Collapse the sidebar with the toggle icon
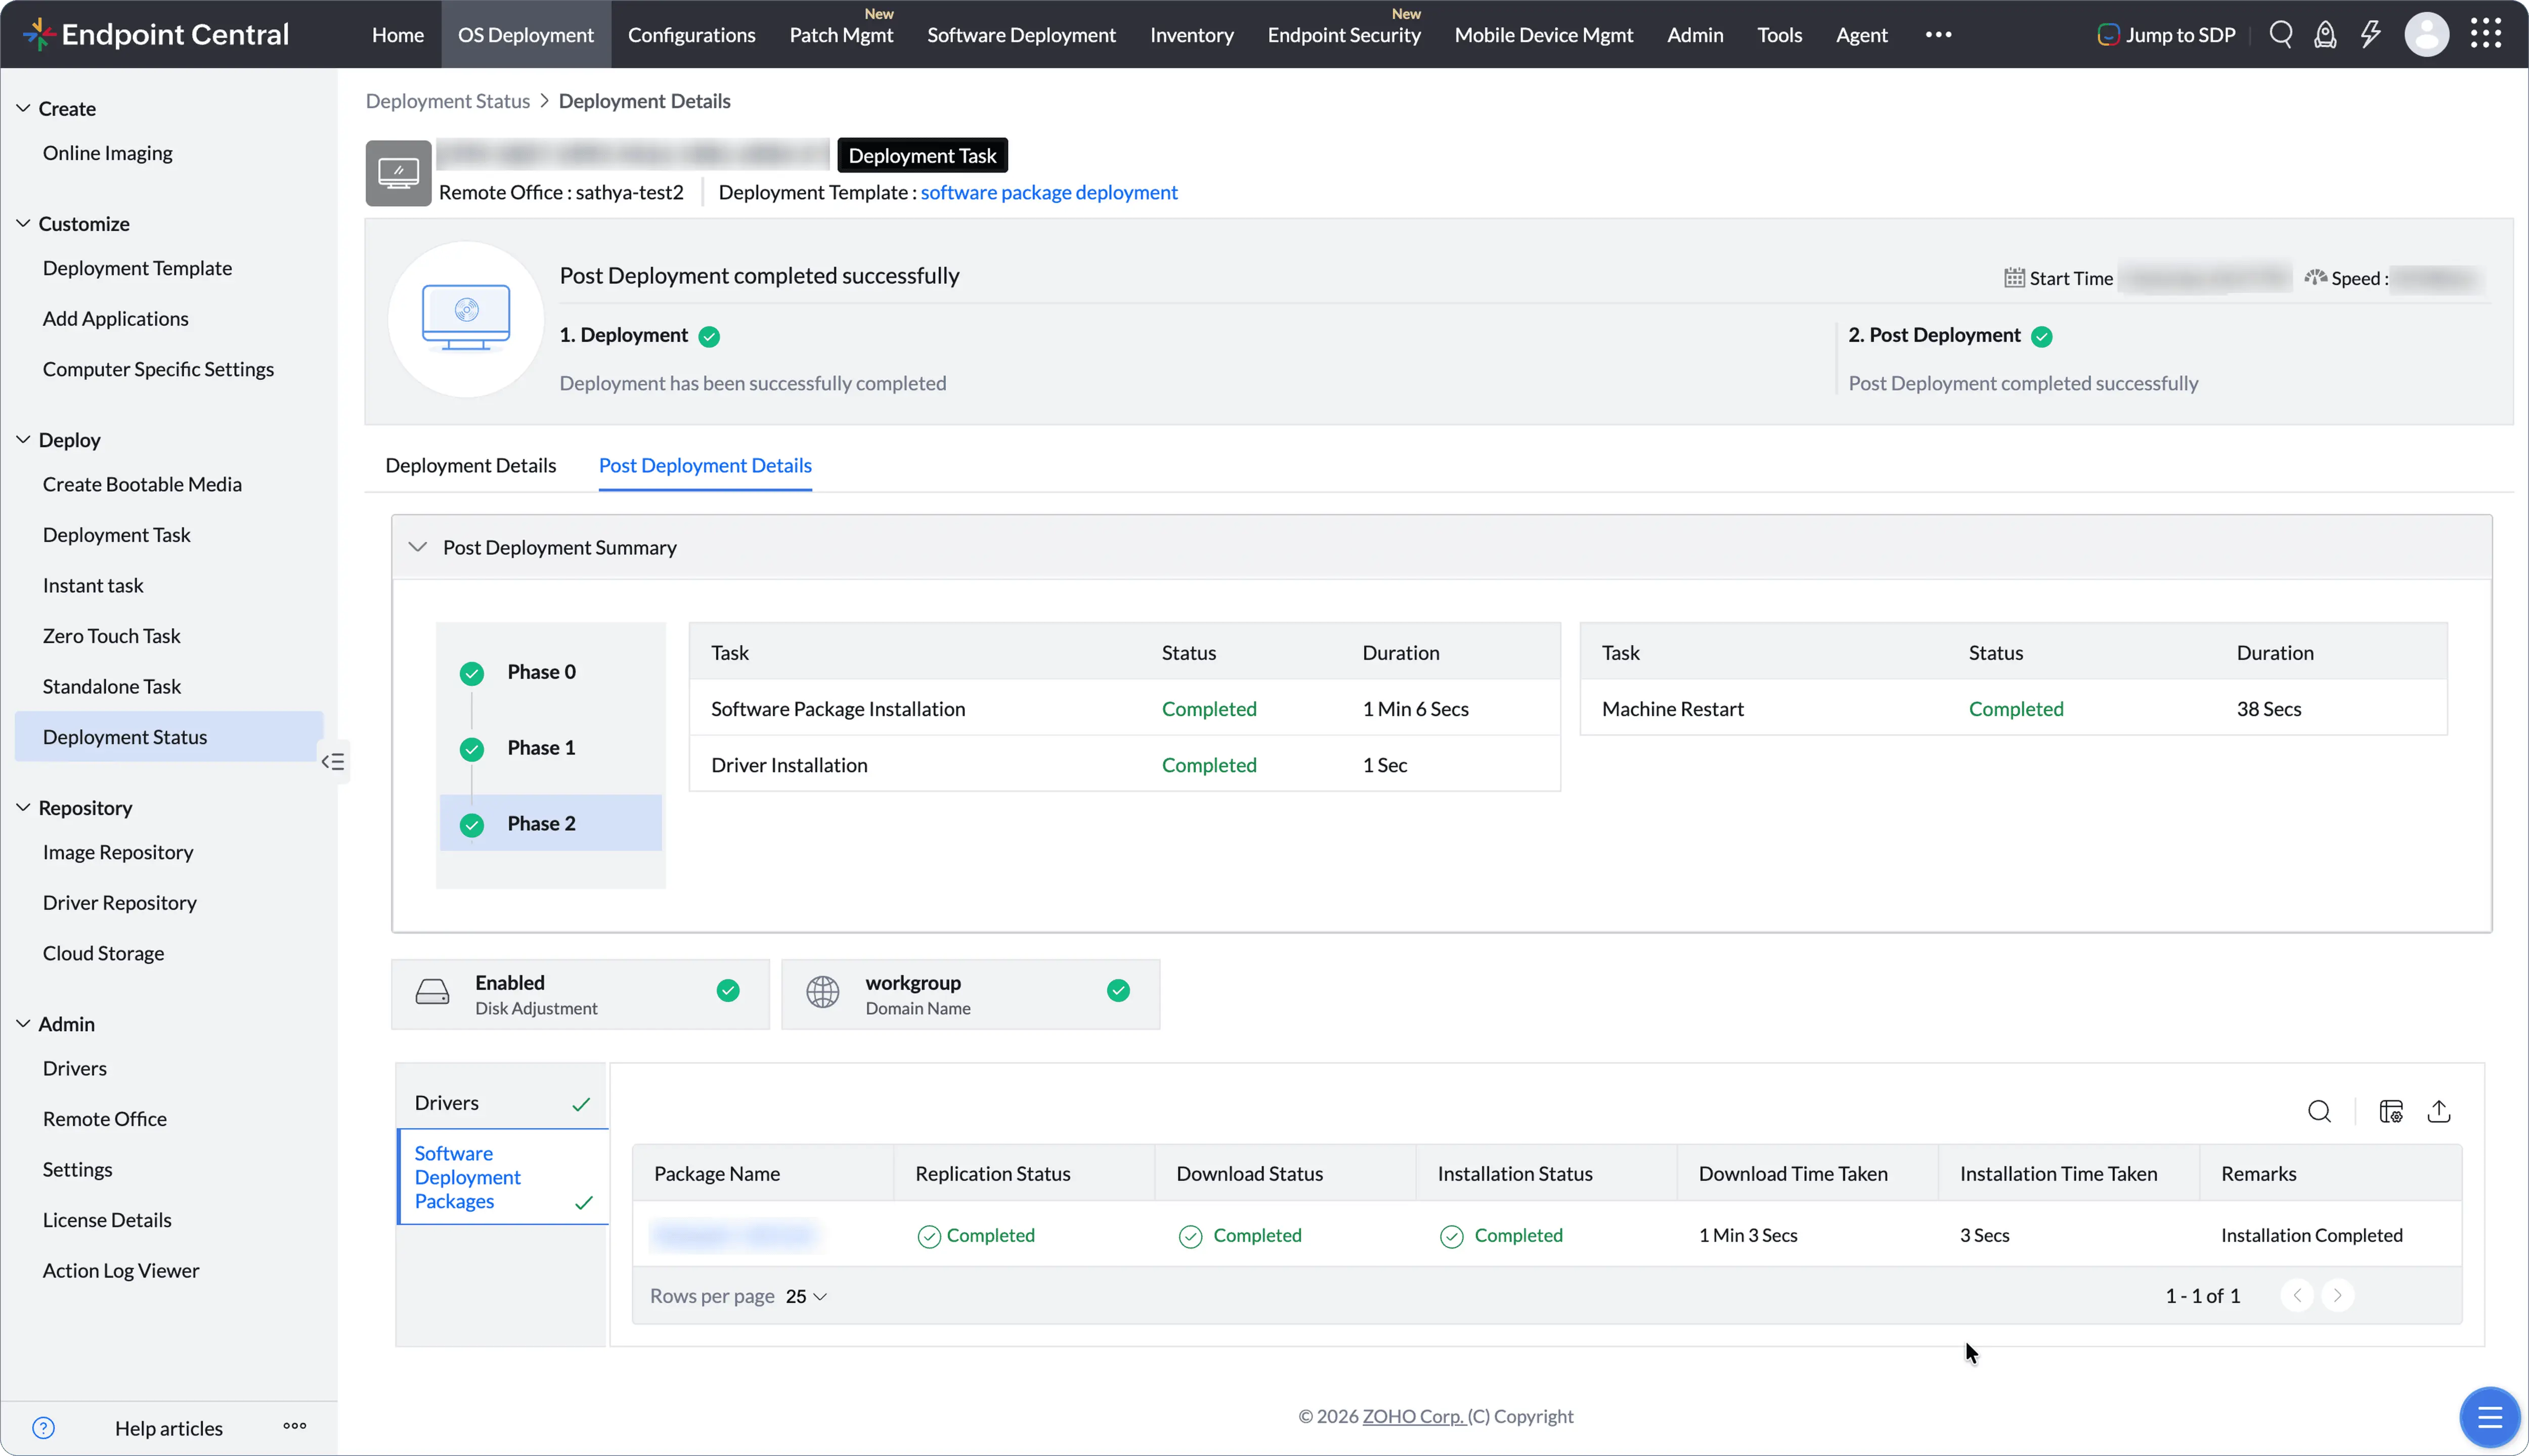This screenshot has height=1456, width=2529. [333, 762]
